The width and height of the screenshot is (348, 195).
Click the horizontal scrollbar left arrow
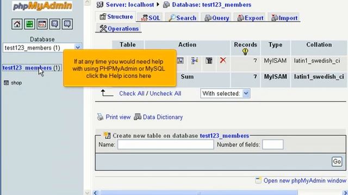click(x=96, y=193)
